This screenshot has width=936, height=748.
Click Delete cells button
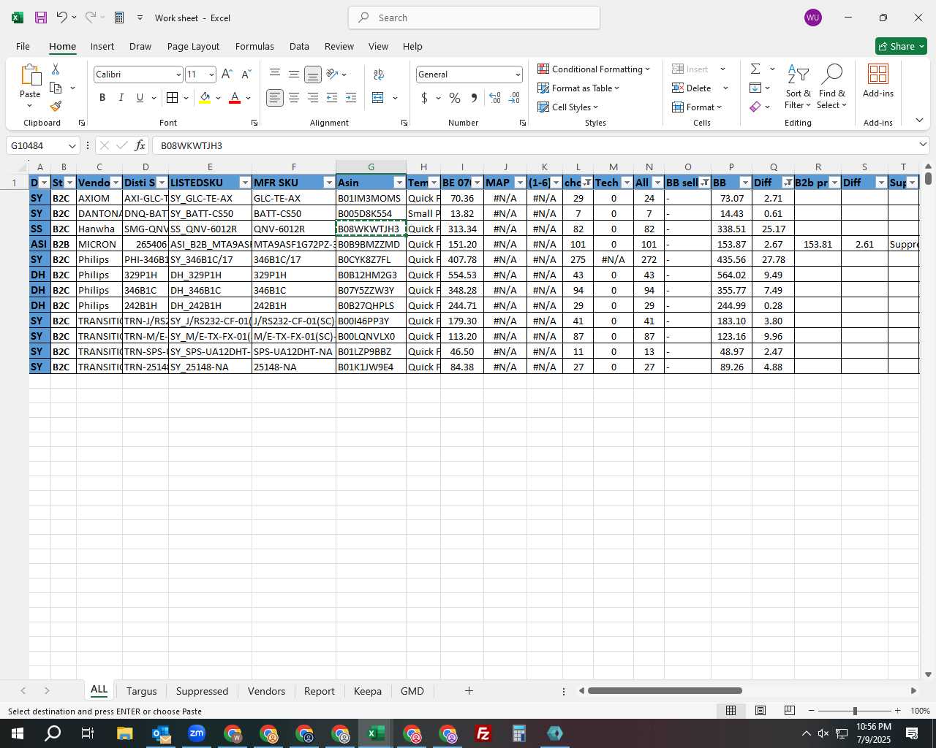click(x=692, y=88)
